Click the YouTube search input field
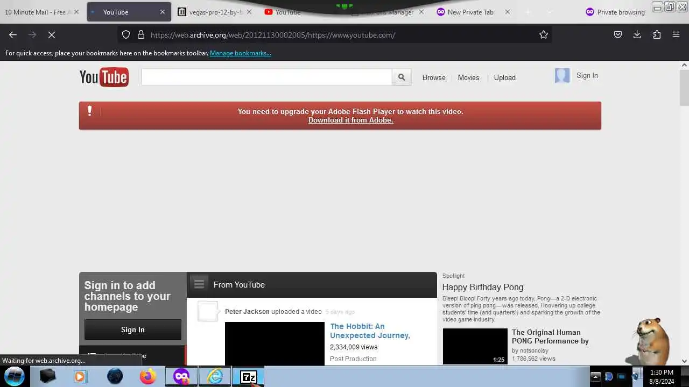The width and height of the screenshot is (689, 387). 266,77
